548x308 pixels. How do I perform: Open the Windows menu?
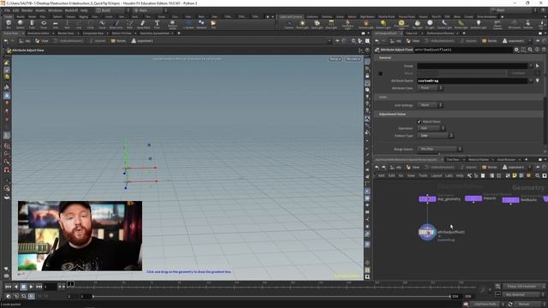pos(55,10)
